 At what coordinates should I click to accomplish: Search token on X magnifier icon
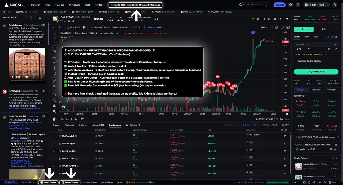point(73,21)
